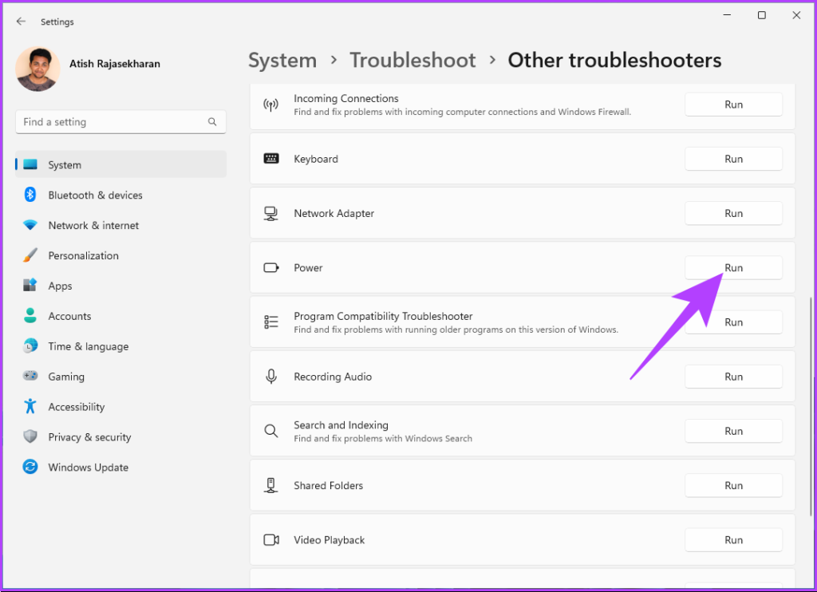Viewport: 817px width, 592px height.
Task: Click the Find a setting search box
Action: click(x=112, y=122)
